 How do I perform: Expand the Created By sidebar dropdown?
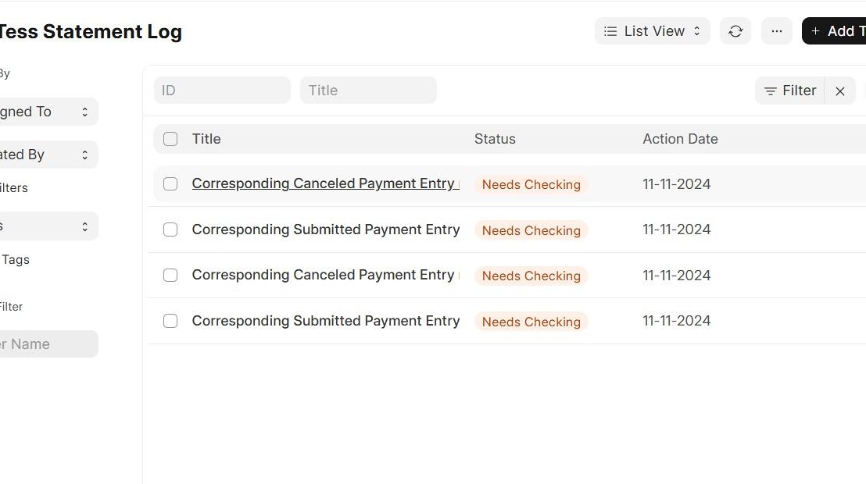click(x=47, y=155)
